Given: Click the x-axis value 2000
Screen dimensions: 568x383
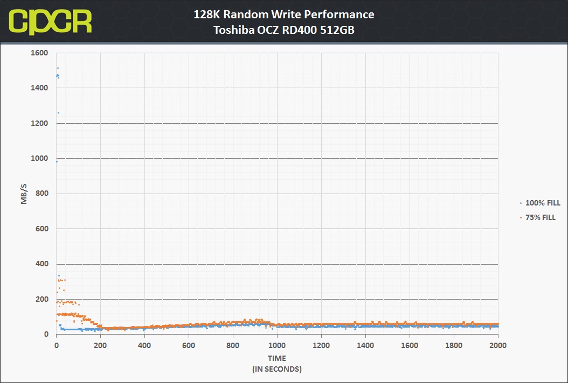Looking at the screenshot, I should coord(498,345).
